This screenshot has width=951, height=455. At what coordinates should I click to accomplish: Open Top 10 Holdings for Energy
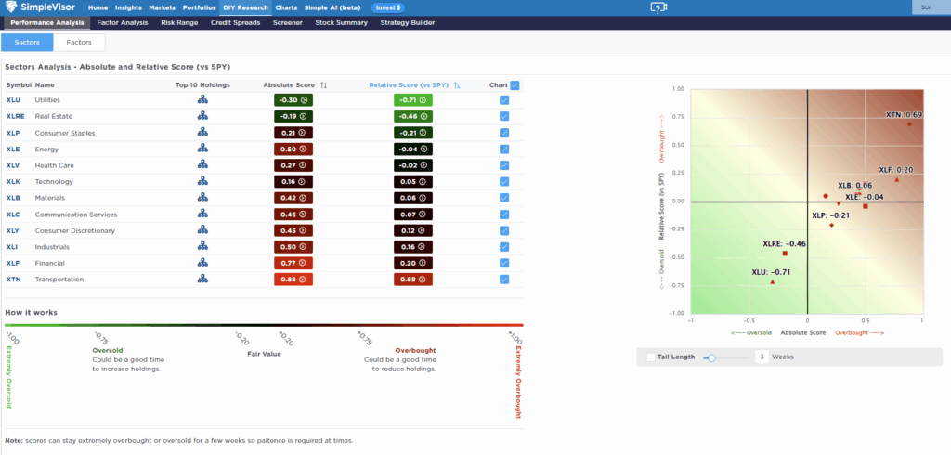click(202, 149)
